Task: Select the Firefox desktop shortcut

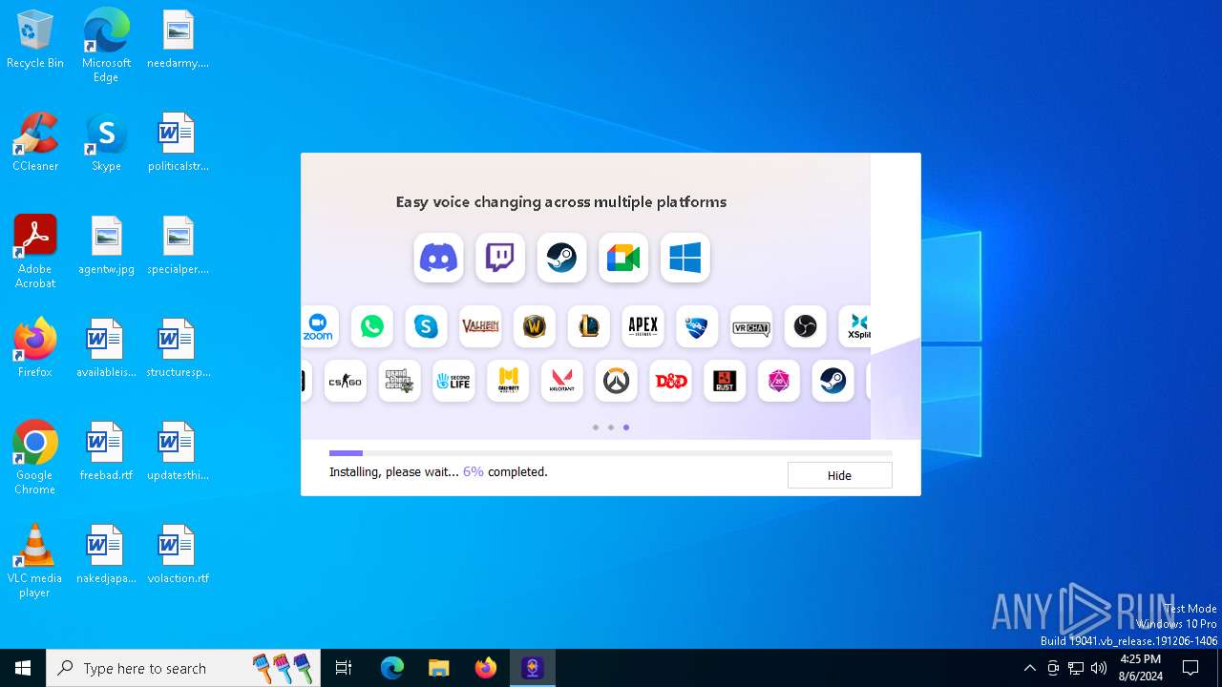Action: click(35, 347)
